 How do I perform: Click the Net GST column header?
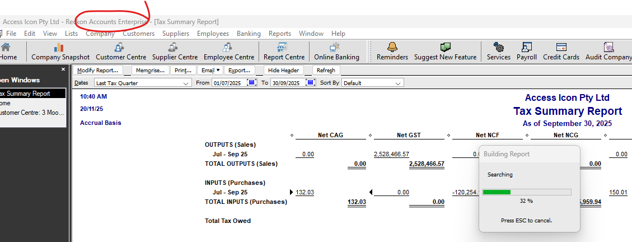[409, 135]
